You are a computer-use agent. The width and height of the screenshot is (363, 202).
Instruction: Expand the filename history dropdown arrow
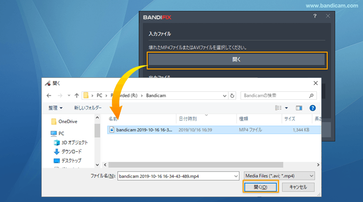pyautogui.click(x=236, y=176)
